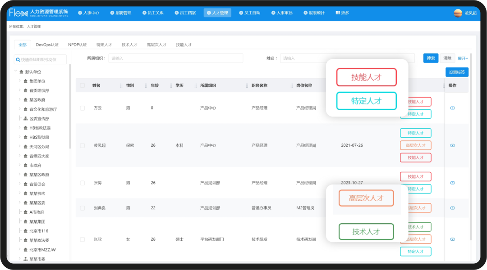
Task: Collapse the 默认单位 root node
Action: pos(16,72)
